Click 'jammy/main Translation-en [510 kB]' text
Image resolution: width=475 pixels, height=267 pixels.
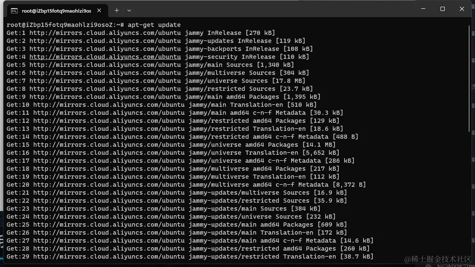[x=253, y=105]
